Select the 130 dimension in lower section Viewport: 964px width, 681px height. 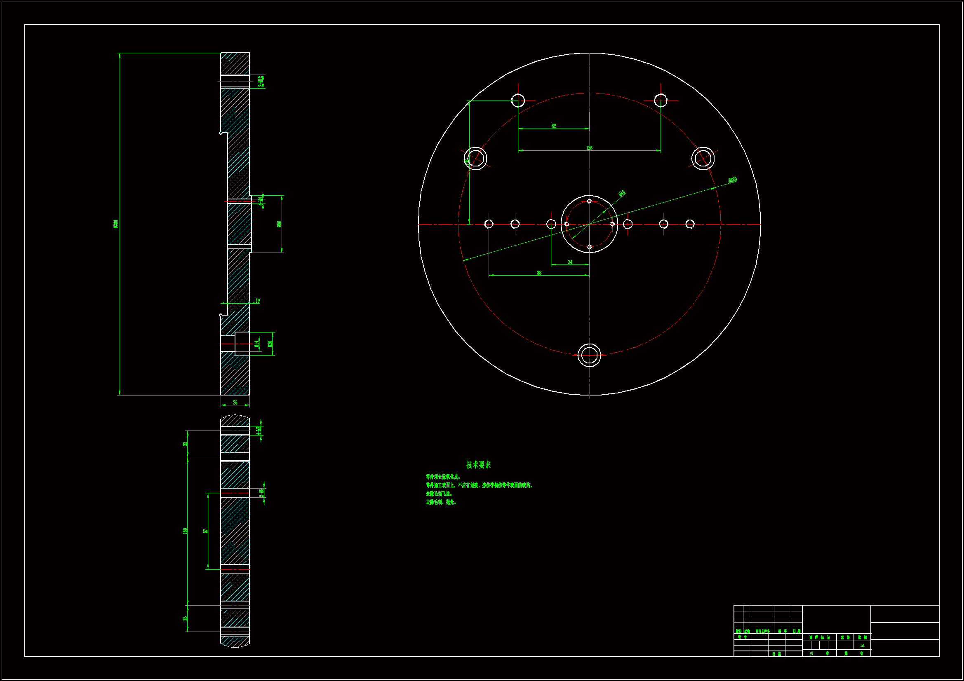click(185, 531)
